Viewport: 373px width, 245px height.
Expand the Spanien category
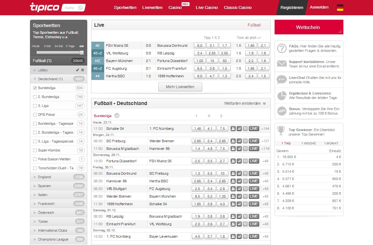coord(59,186)
